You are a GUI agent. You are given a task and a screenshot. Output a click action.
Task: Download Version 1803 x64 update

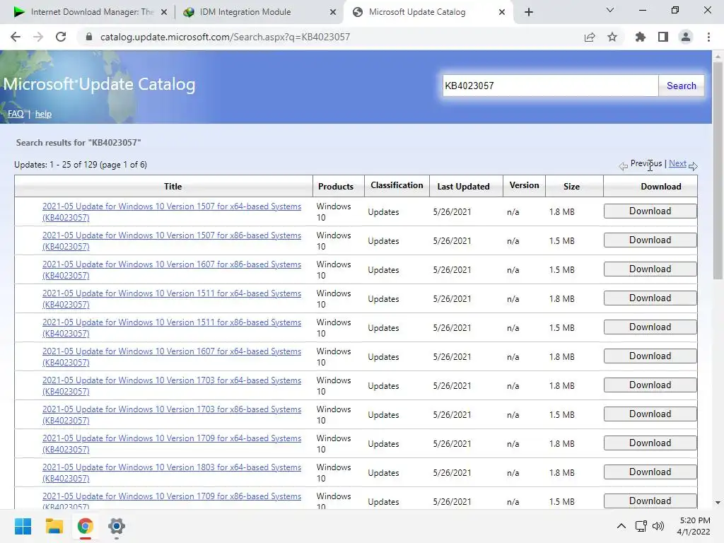click(x=650, y=472)
